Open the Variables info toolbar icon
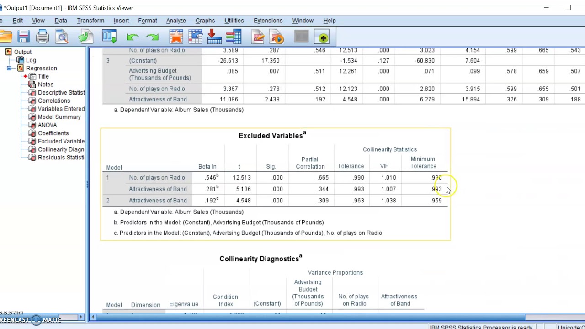The image size is (585, 329). pos(234,37)
